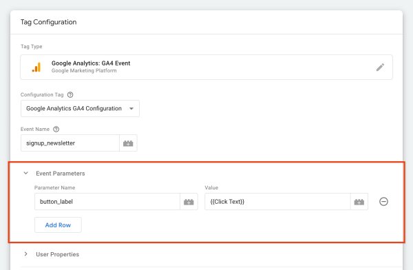Insert variable icon beside Event Name field
The image size is (413, 270).
click(x=128, y=143)
